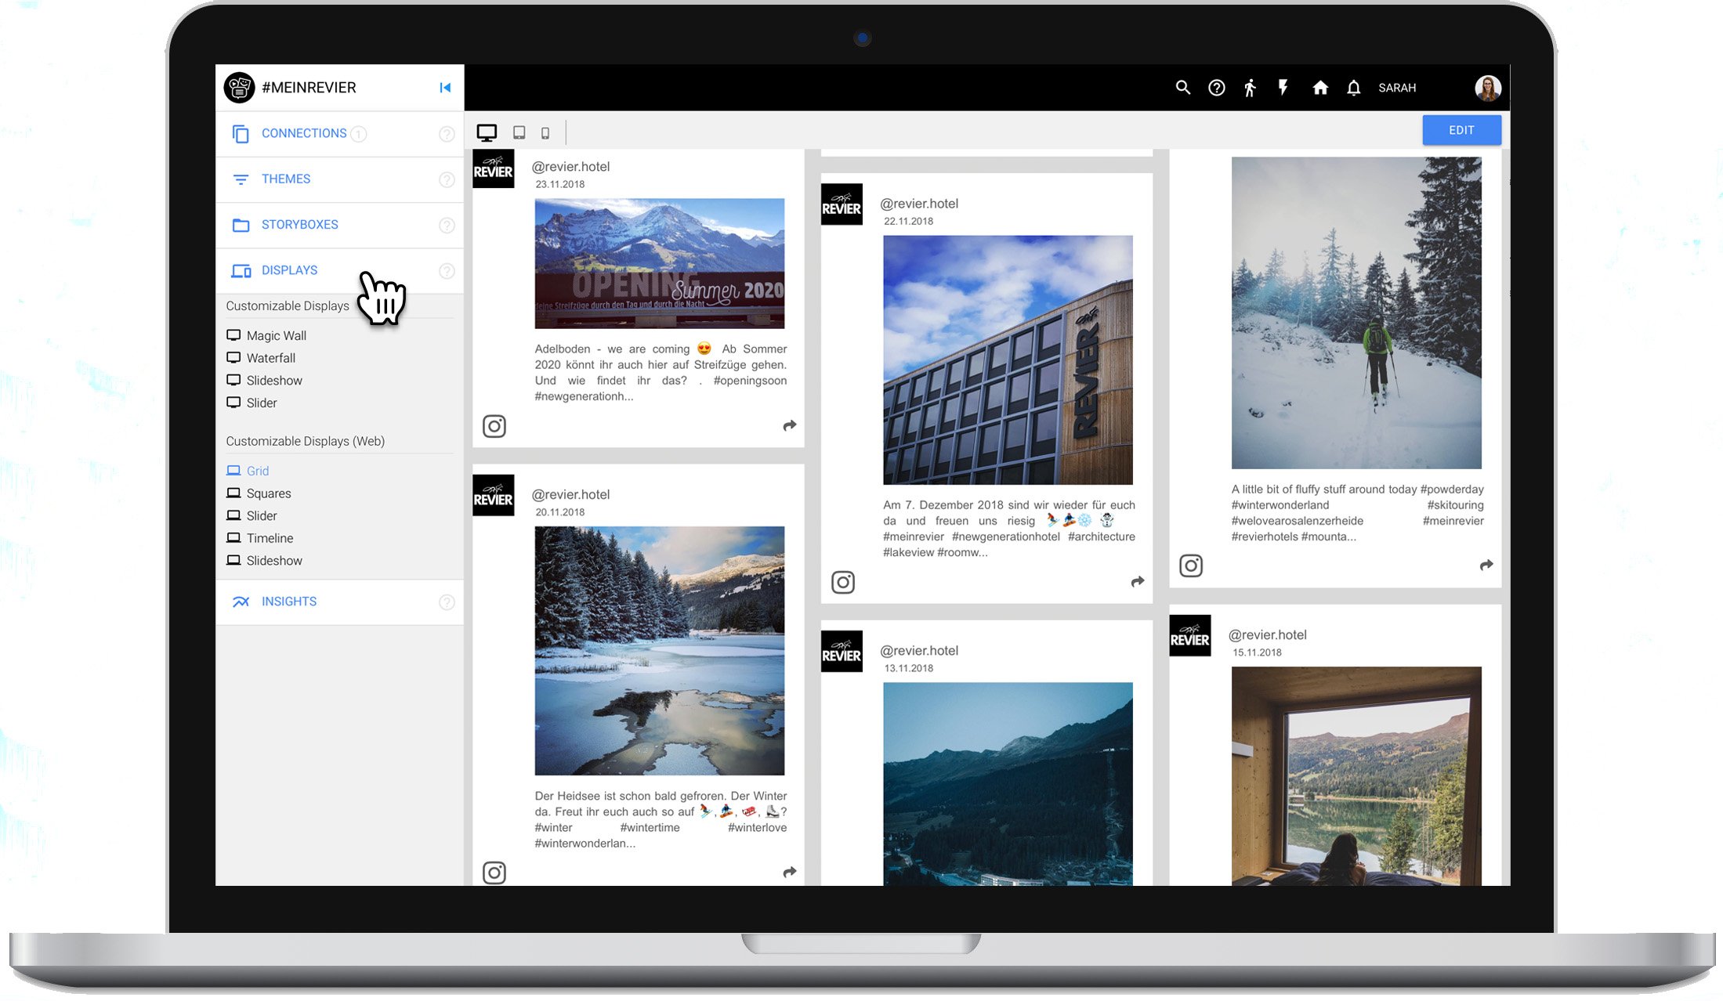Click @revier.hotel on 20.11.2018 post
Screen dimensions: 1723x1001
(570, 494)
